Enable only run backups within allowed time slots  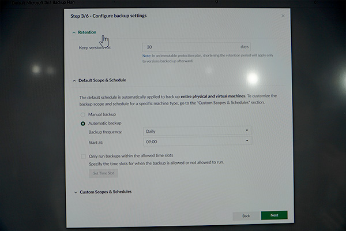tap(83, 157)
